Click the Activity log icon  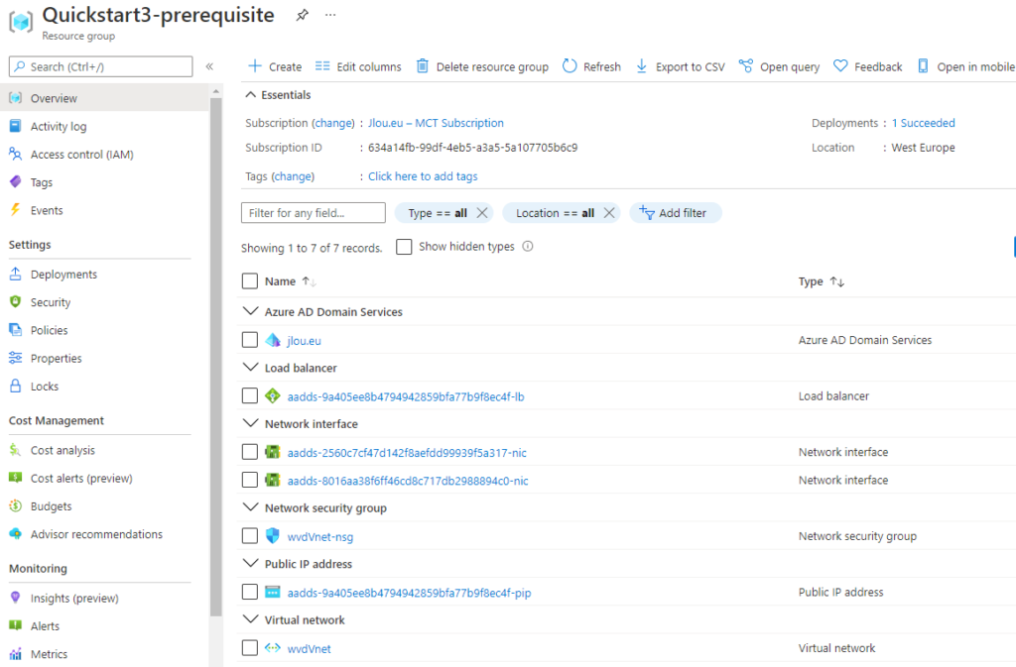click(x=16, y=126)
